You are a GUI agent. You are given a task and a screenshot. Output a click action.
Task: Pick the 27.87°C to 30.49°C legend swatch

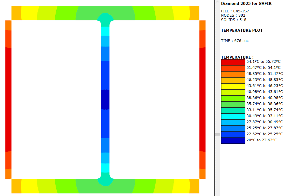click(233, 123)
